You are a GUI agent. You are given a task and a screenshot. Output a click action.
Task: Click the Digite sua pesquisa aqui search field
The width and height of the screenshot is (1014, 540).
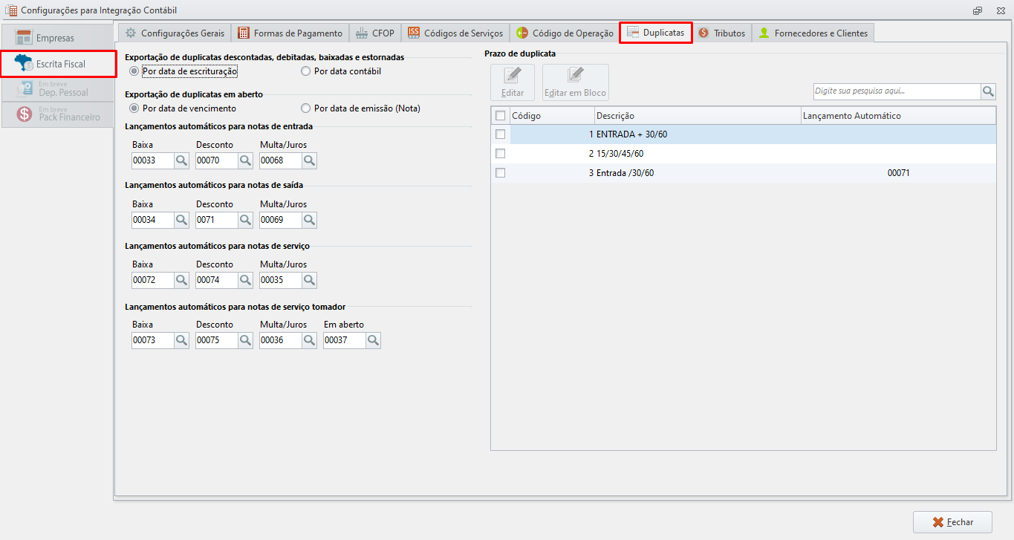pos(897,91)
